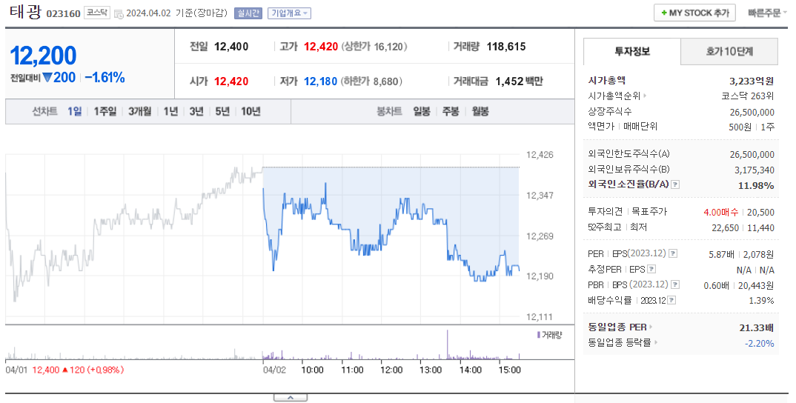Open the 동일업종 PER link
Screen dimensions: 796x403
[x=617, y=327]
